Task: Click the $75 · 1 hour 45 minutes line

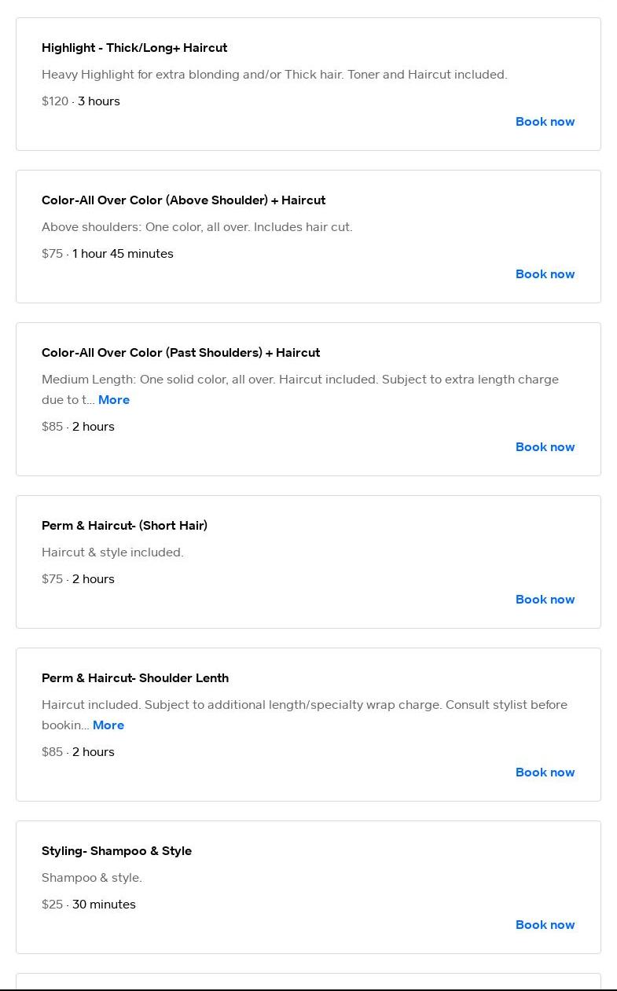Action: [x=108, y=254]
